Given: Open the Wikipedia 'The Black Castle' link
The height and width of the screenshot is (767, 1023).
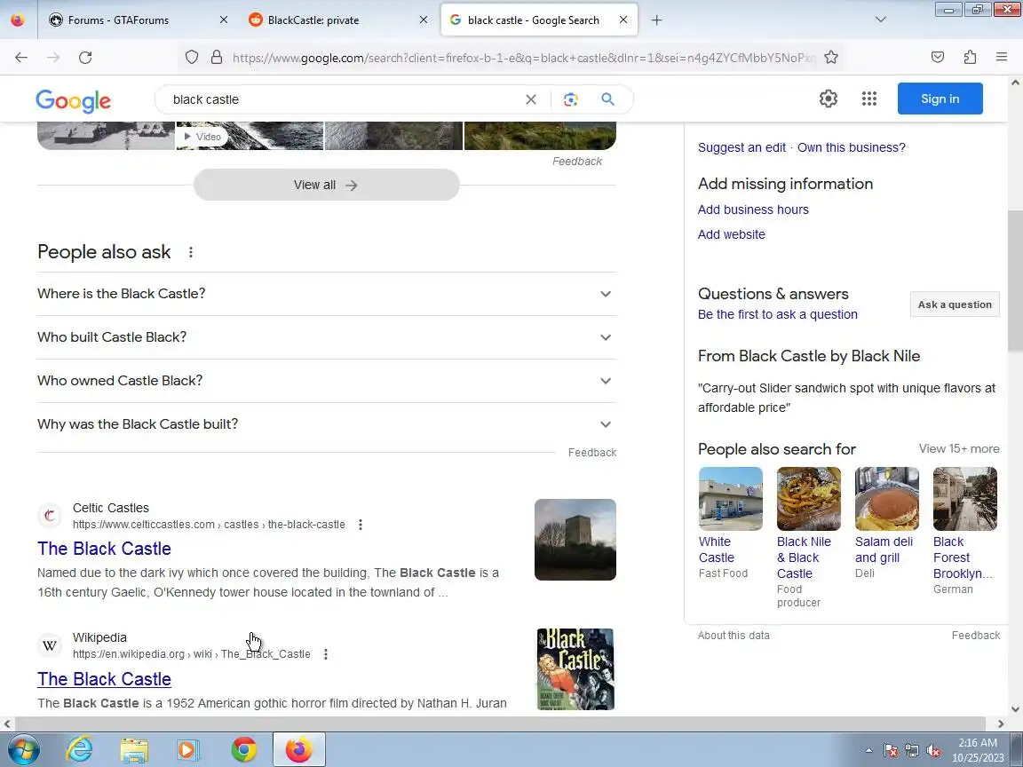Looking at the screenshot, I should point(105,680).
